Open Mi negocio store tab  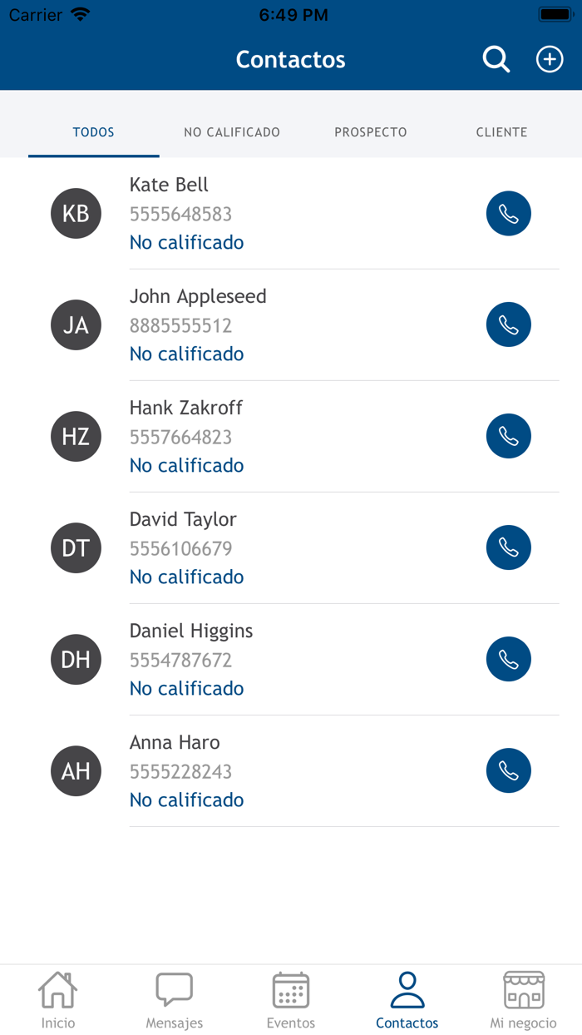click(x=524, y=1000)
